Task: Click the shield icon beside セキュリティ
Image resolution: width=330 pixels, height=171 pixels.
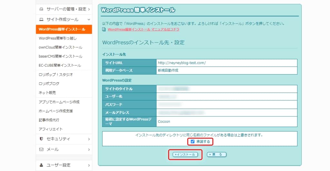Action: (41, 139)
